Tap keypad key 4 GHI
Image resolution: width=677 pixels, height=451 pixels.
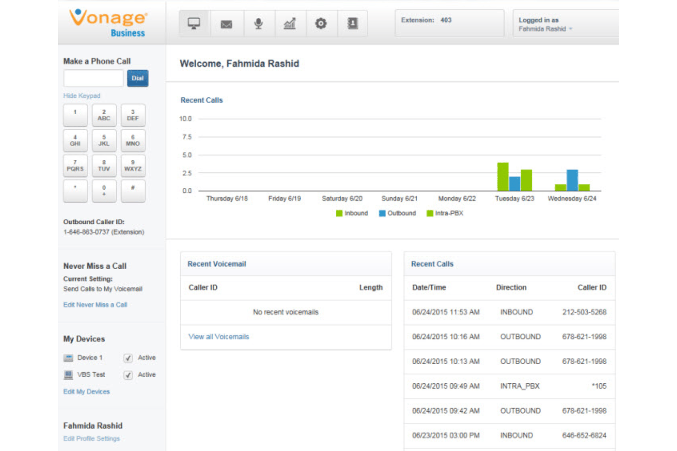tap(75, 140)
